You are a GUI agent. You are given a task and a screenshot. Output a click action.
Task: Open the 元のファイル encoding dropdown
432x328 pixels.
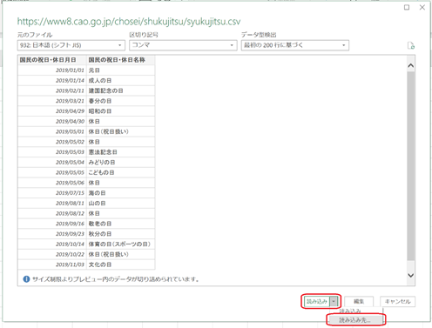click(x=71, y=45)
